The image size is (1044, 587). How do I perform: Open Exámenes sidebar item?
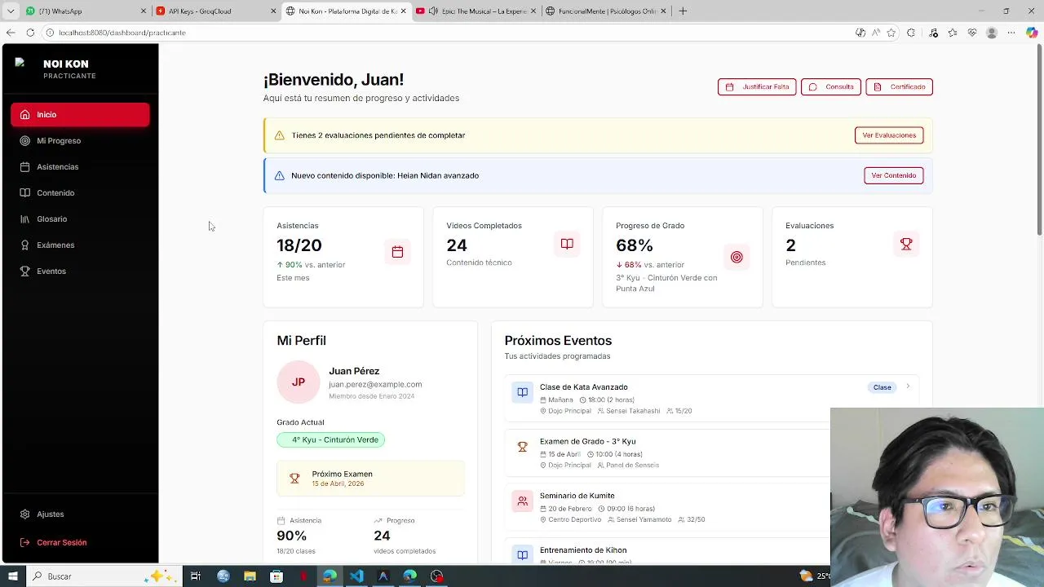point(80,245)
